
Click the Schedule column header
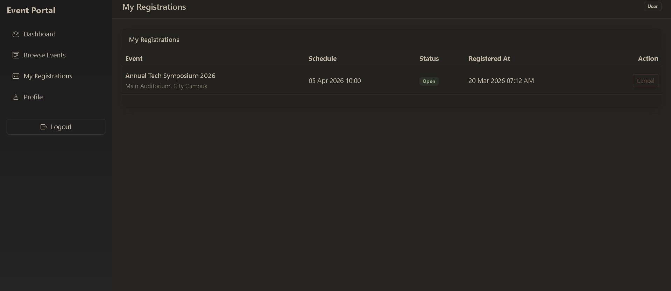pyautogui.click(x=323, y=59)
